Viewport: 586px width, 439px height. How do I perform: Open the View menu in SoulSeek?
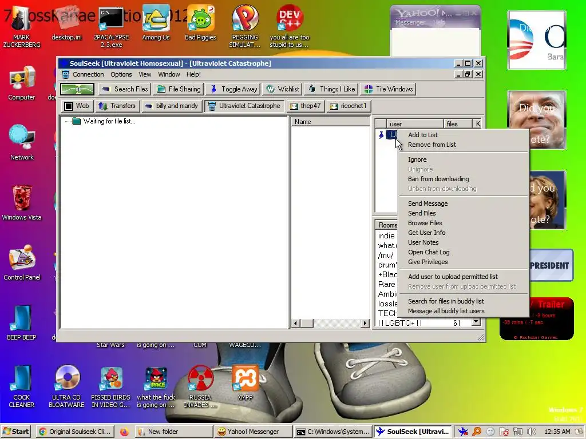tap(145, 74)
